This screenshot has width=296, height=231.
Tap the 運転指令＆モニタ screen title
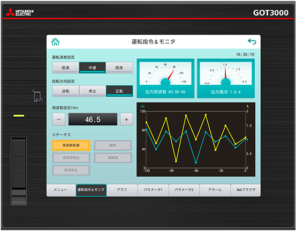coord(153,42)
